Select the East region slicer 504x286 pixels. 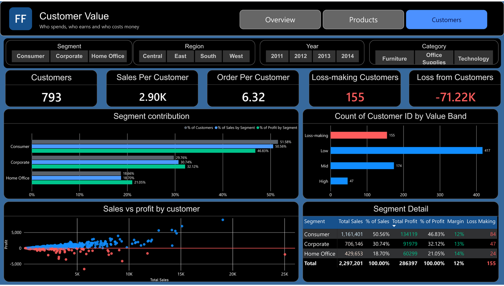[x=180, y=56]
